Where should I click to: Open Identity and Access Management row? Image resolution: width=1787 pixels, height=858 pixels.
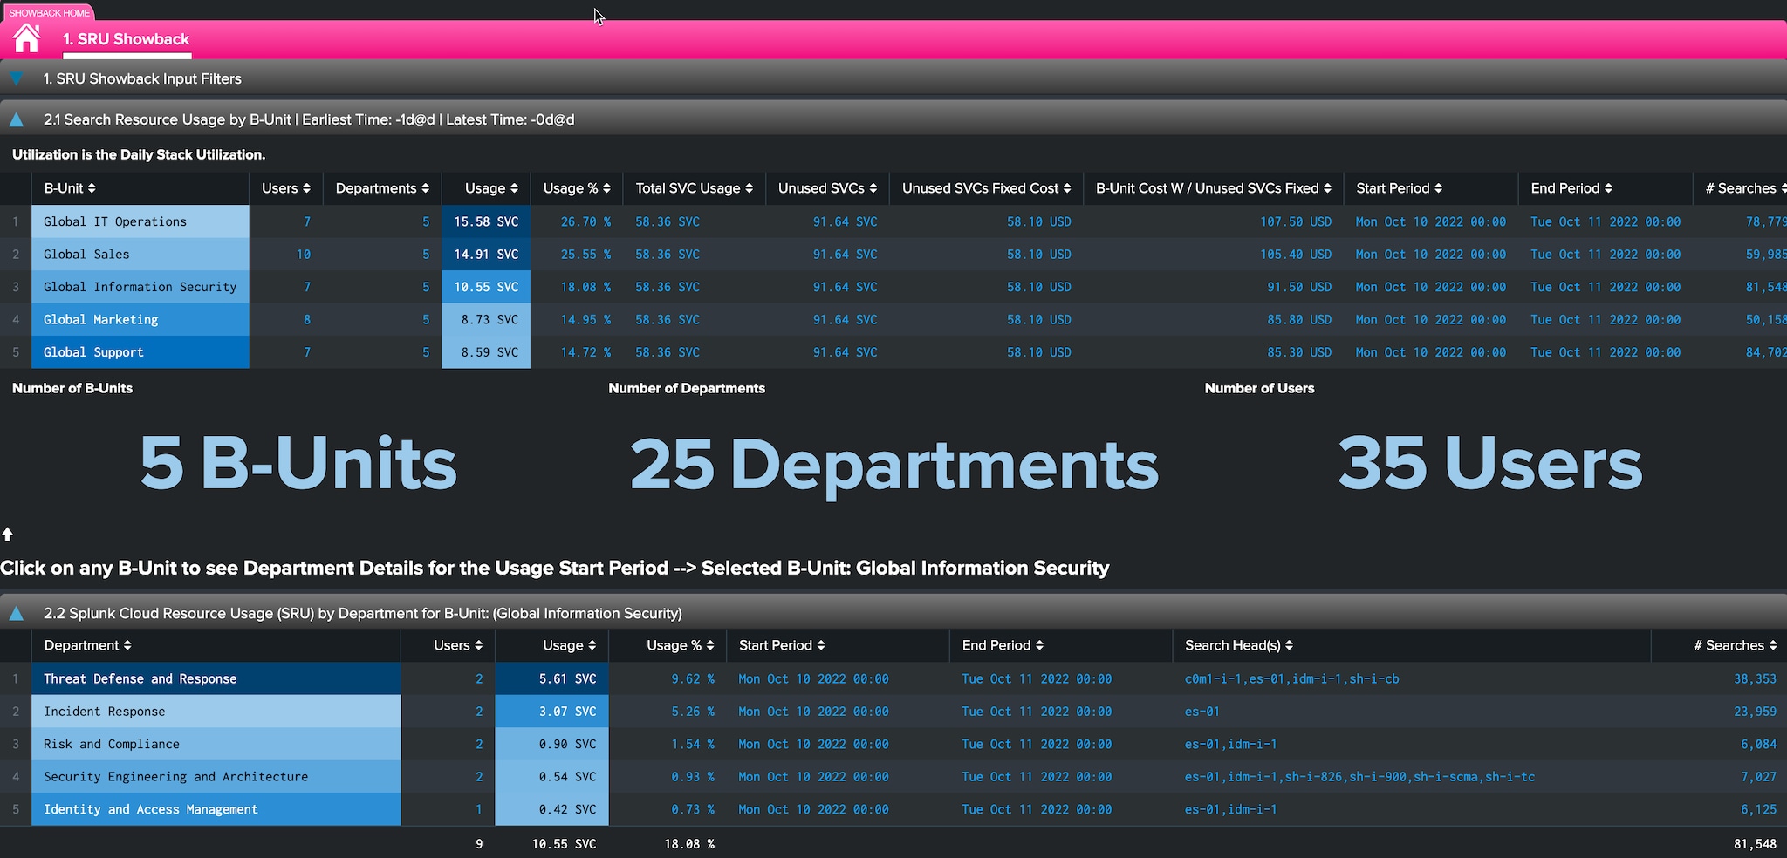(216, 809)
